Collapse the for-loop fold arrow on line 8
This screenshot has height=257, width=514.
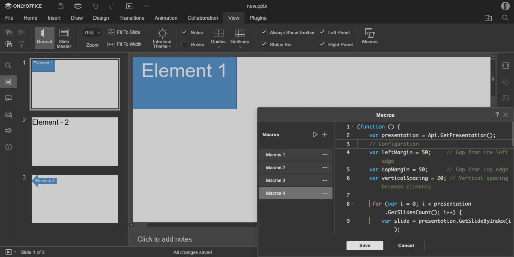[353, 204]
